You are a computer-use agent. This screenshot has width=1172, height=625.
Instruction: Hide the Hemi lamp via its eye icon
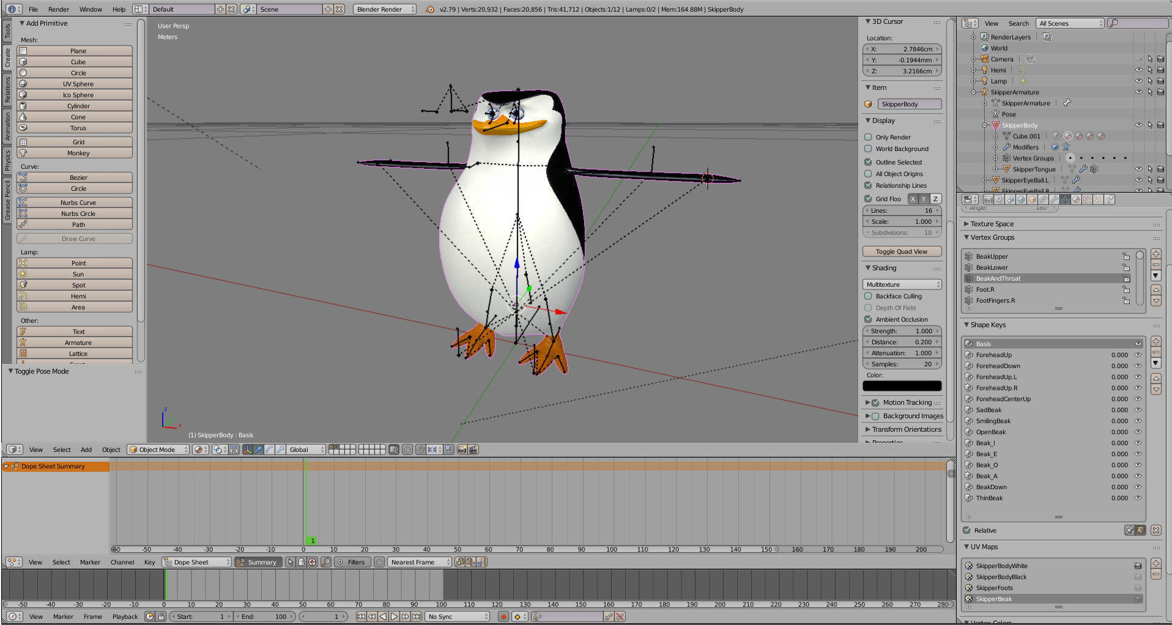pyautogui.click(x=1138, y=70)
